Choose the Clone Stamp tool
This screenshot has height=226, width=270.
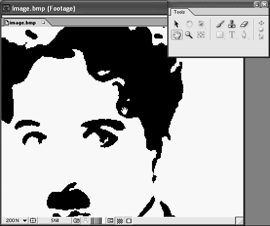click(231, 24)
